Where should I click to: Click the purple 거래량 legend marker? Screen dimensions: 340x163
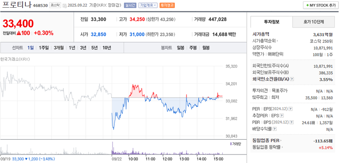pos(231,144)
